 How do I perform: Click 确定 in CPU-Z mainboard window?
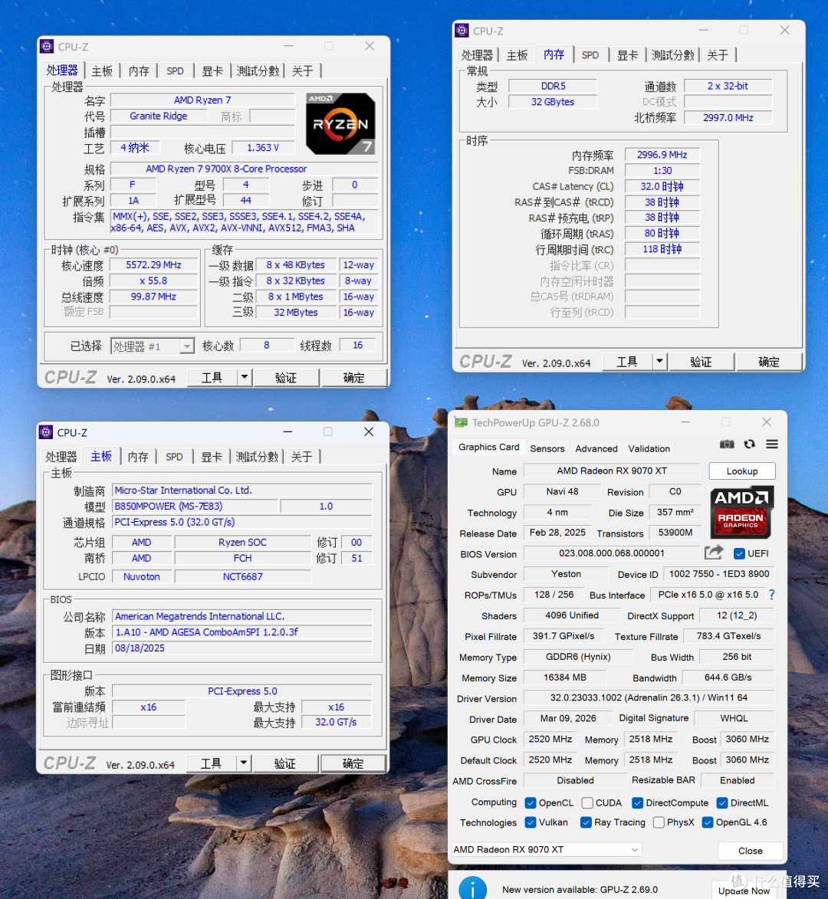click(353, 763)
